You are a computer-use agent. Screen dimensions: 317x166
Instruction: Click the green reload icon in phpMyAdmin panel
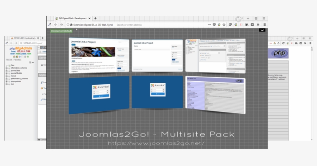28,57
